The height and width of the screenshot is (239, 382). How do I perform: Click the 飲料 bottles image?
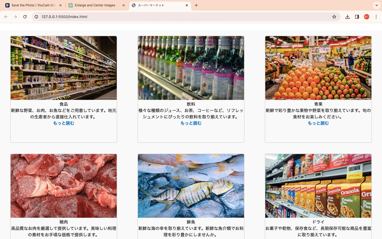pyautogui.click(x=191, y=68)
